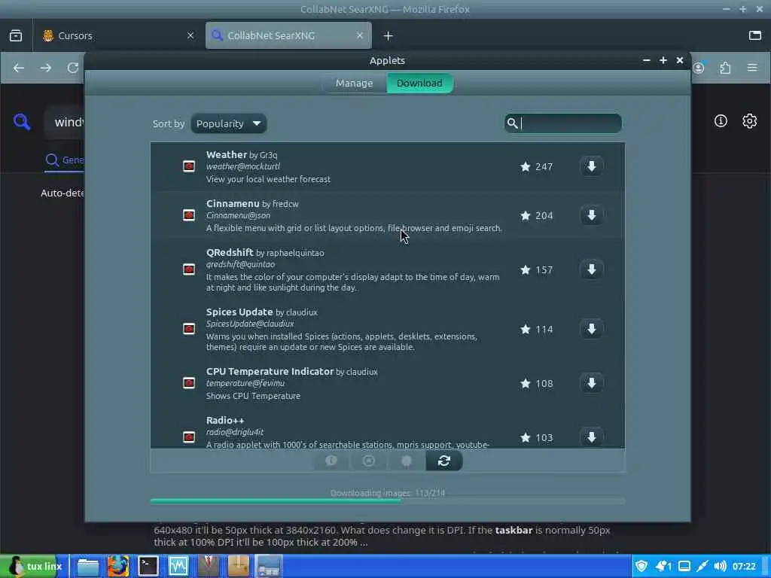The height and width of the screenshot is (578, 771).
Task: Download the Cinnamenu applet
Action: pyautogui.click(x=592, y=215)
